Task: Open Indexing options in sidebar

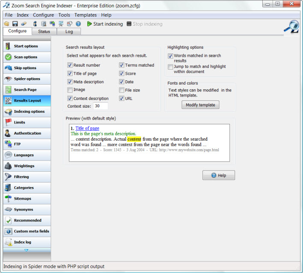Action: (x=27, y=112)
